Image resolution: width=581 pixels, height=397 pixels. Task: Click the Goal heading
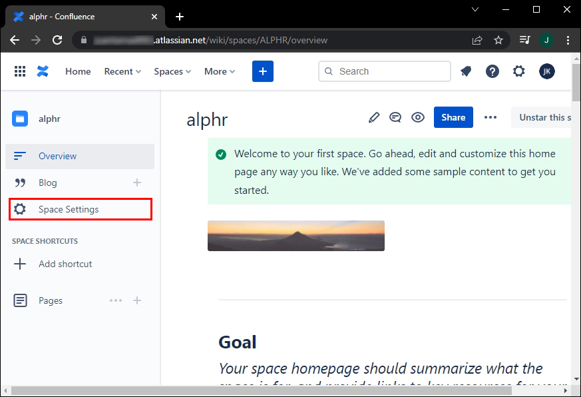237,342
